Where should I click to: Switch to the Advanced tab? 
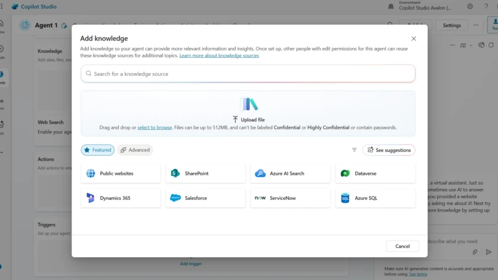click(x=135, y=150)
